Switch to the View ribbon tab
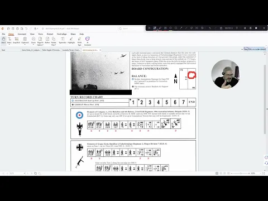Image resolution: width=268 pixels, height=201 pixels. tap(32, 34)
